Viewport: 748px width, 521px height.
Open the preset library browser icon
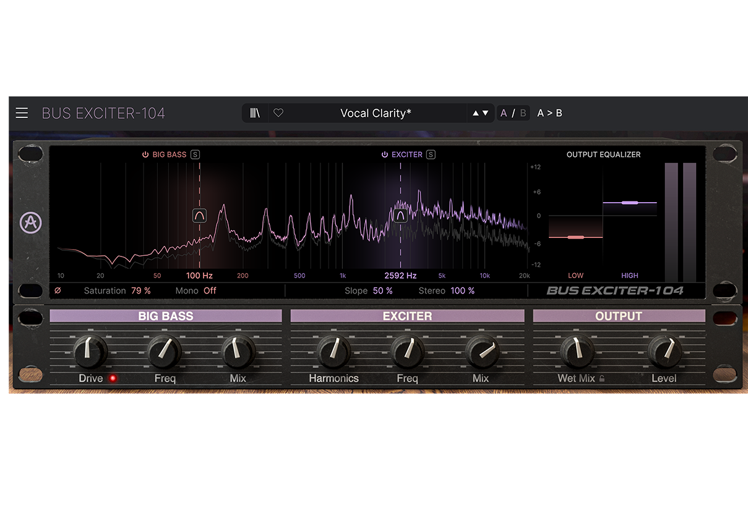(255, 113)
